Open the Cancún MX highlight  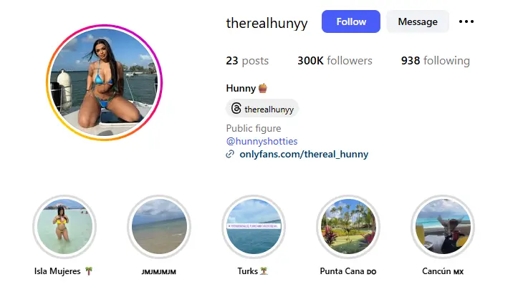point(443,227)
